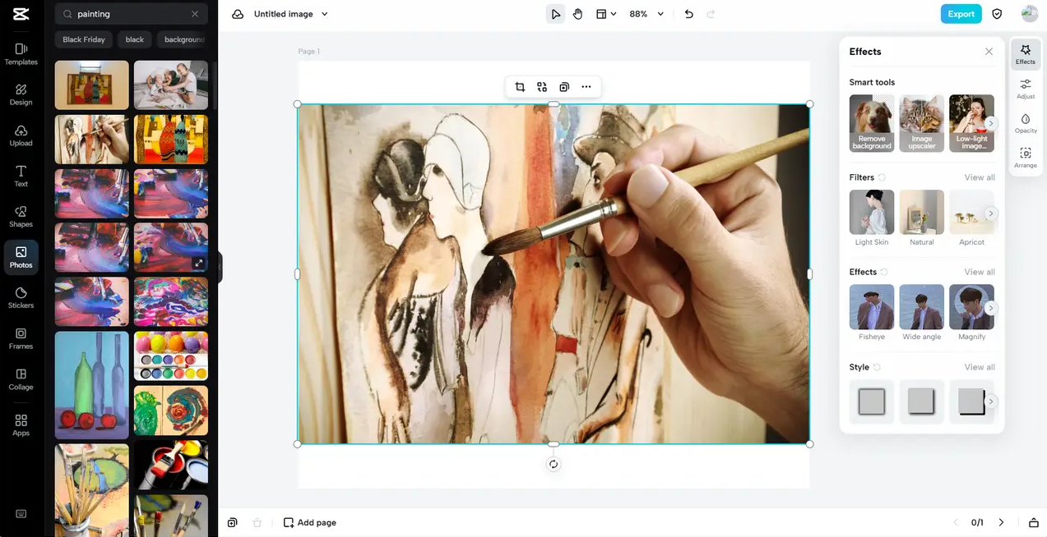
Task: Open the pages overview icon at bottom left
Action: pyautogui.click(x=233, y=522)
